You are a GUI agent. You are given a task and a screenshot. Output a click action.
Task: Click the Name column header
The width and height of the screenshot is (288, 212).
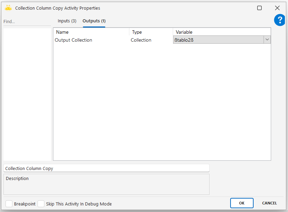(91, 32)
